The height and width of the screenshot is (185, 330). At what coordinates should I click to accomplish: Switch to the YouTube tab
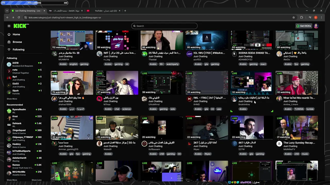[x=103, y=11]
